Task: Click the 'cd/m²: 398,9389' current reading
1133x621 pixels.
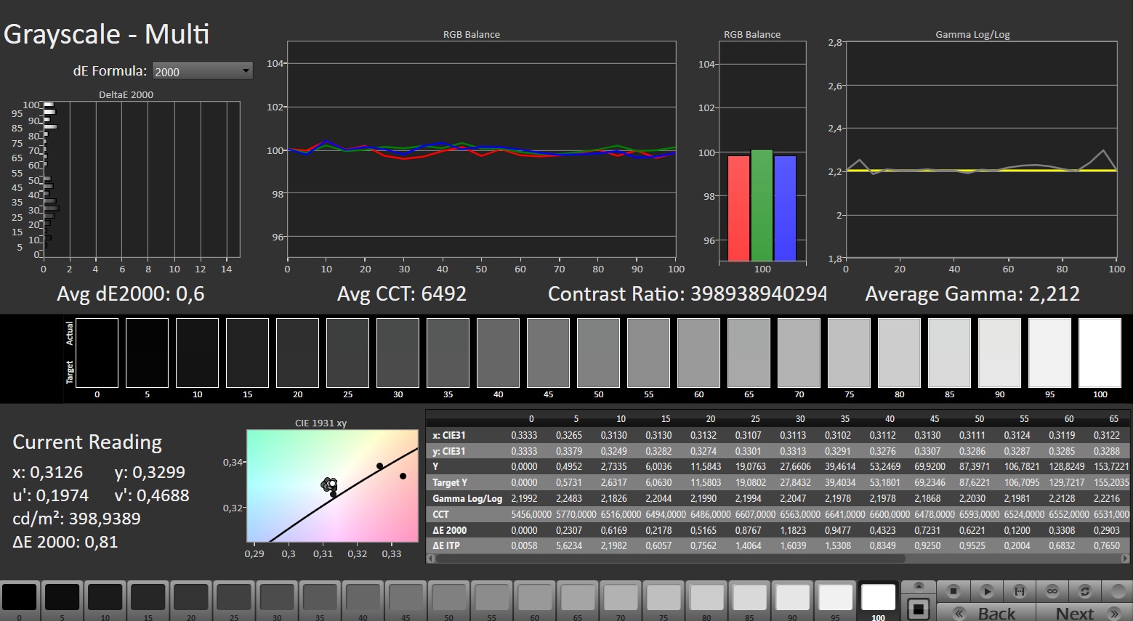Action: click(x=76, y=519)
